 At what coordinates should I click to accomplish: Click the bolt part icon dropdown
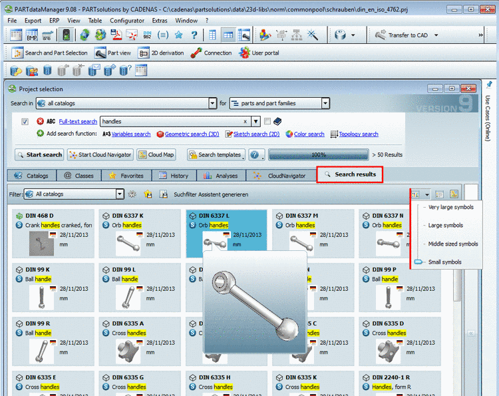click(353, 35)
